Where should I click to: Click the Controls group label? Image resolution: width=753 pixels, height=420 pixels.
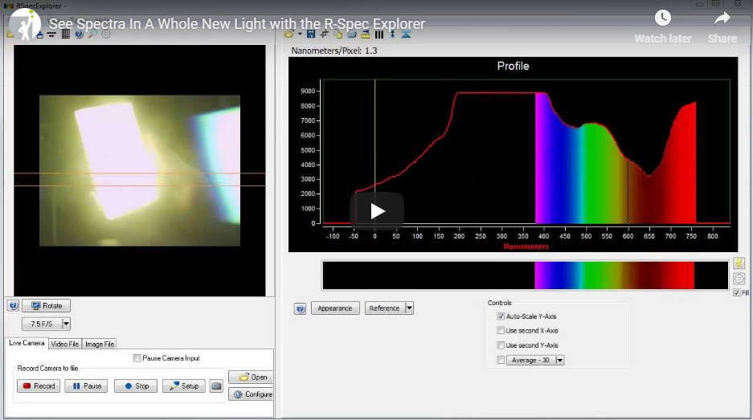pos(499,303)
